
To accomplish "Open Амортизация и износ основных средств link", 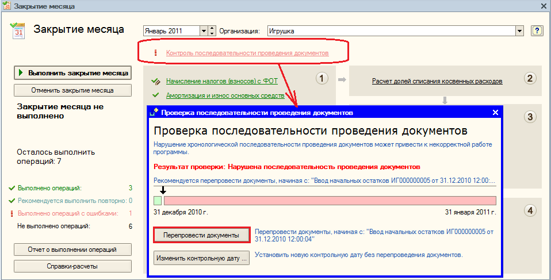I will click(x=225, y=95).
